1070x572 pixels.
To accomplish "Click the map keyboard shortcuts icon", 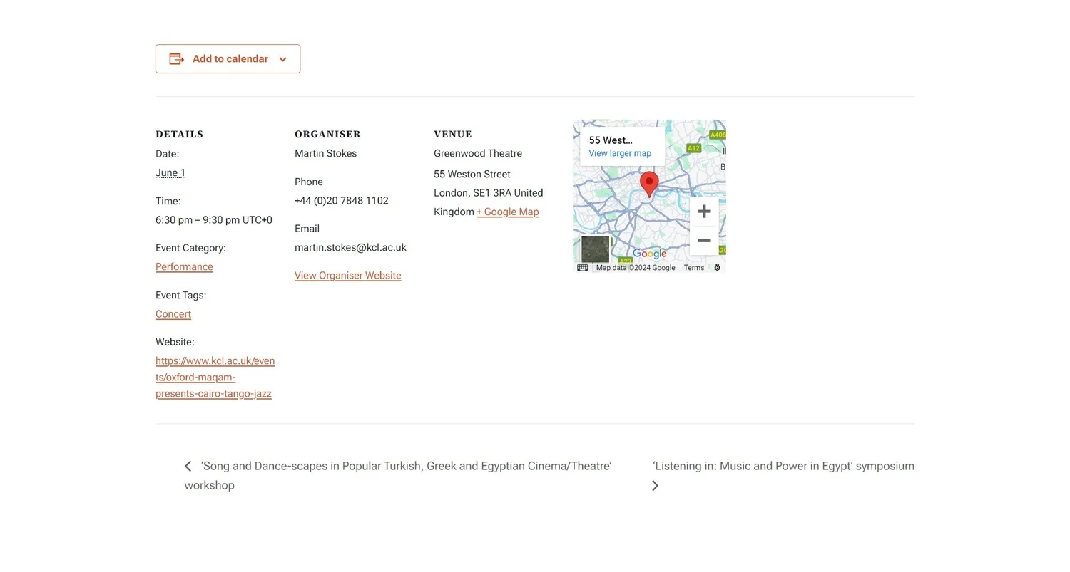I will pos(582,268).
